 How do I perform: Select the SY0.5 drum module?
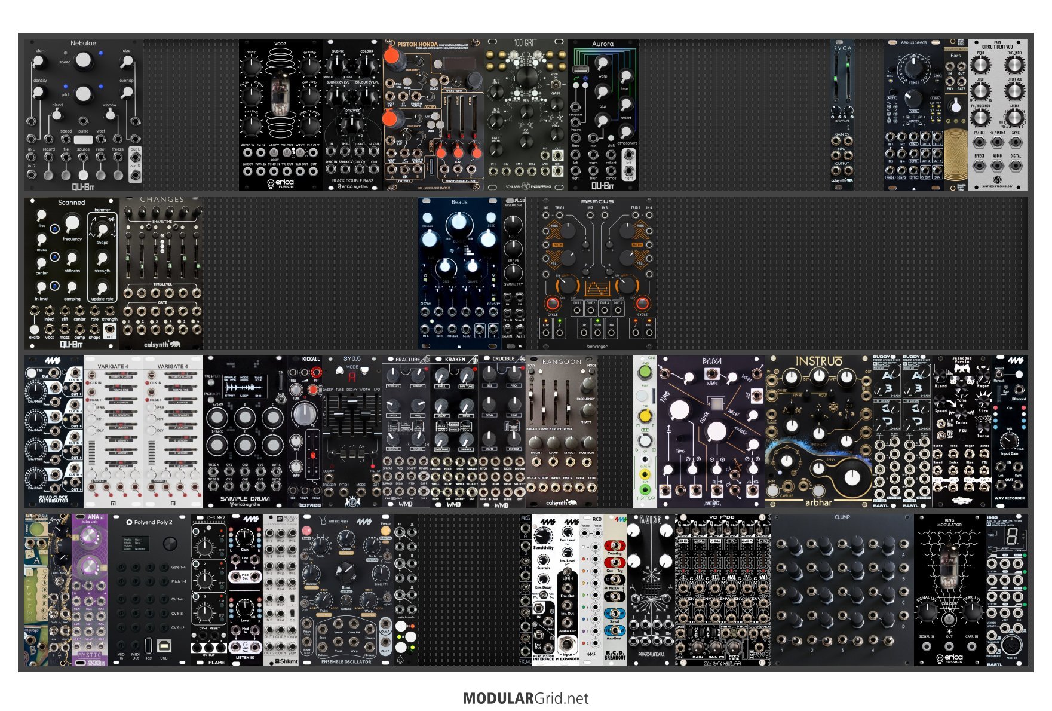tap(352, 431)
